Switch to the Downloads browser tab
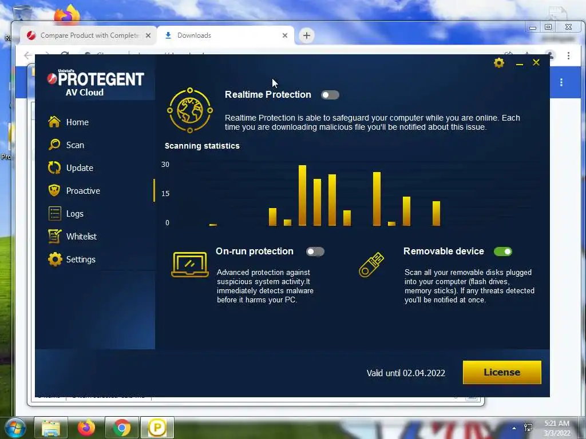 tap(225, 35)
